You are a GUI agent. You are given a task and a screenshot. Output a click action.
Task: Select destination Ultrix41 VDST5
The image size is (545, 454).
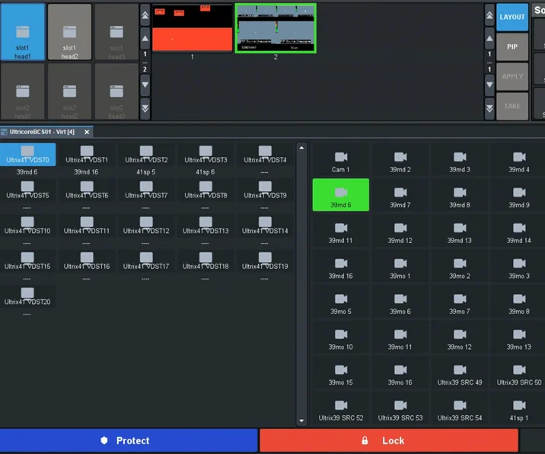pyautogui.click(x=27, y=190)
